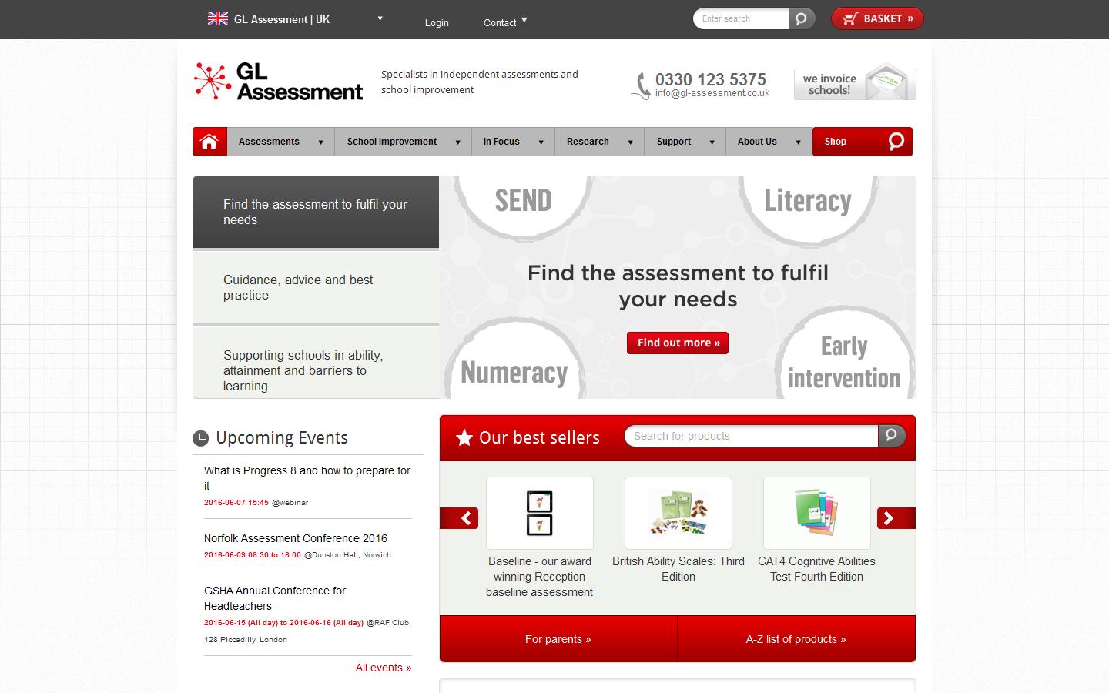This screenshot has width=1109, height=693.
Task: Click the product search magnifier in best sellers bar
Action: click(x=891, y=436)
